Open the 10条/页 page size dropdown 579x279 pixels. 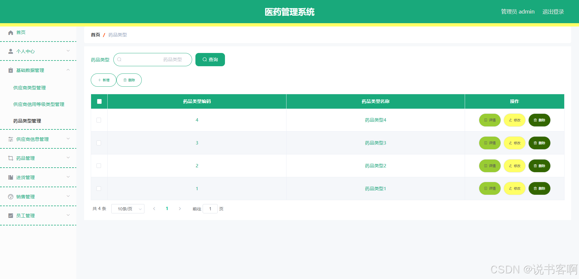[128, 209]
